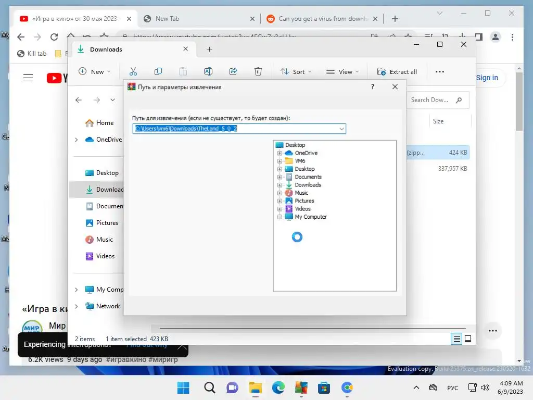Click the YouTube page scrollbar
The width and height of the screenshot is (533, 400).
[x=519, y=102]
